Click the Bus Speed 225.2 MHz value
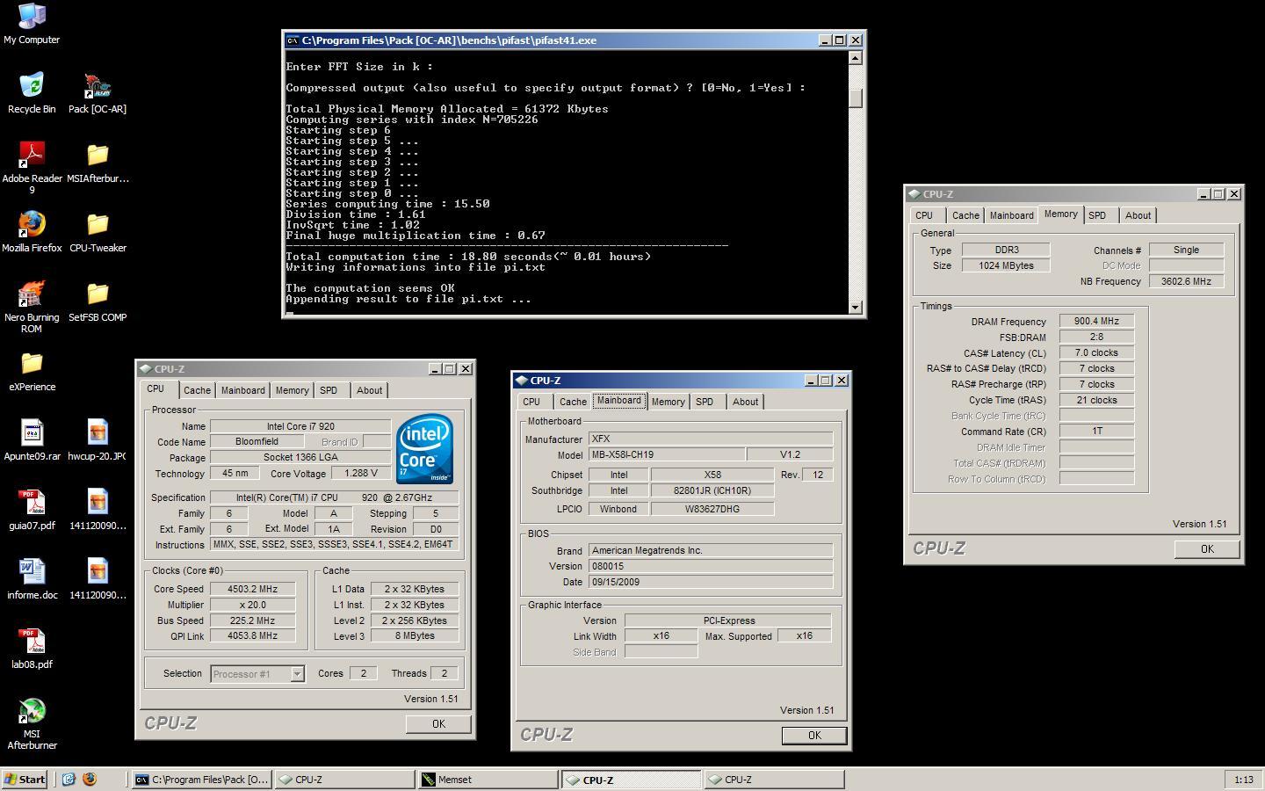1265x791 pixels. [x=252, y=620]
